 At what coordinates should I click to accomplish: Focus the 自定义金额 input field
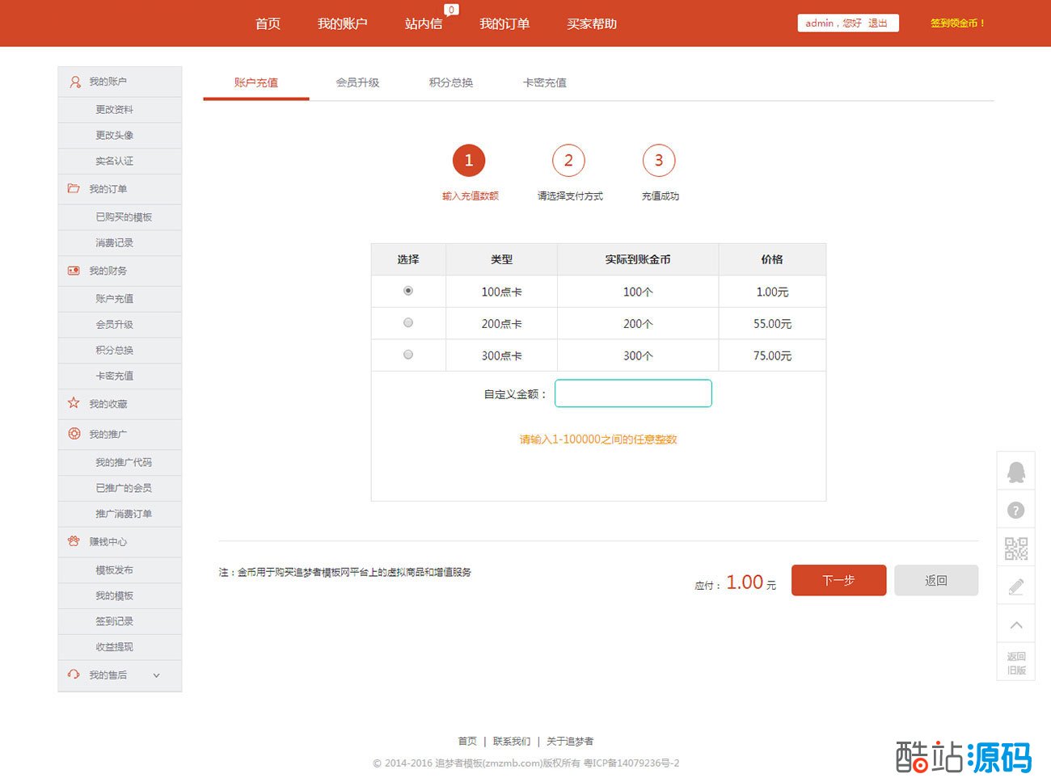(x=633, y=393)
